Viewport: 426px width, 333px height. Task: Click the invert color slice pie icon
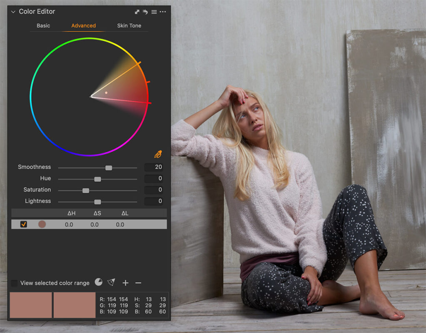tap(98, 283)
